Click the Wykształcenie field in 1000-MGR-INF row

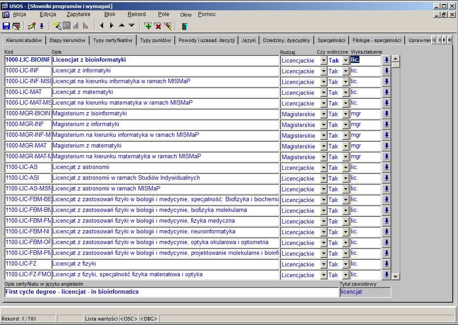pos(366,125)
